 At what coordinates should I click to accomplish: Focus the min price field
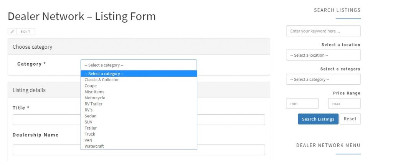coord(302,103)
